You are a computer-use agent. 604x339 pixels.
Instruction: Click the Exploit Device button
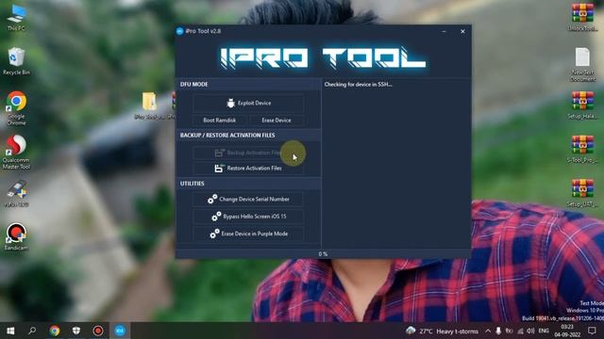248,103
